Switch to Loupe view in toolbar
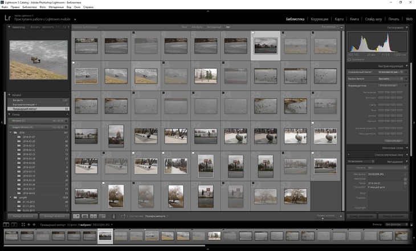The height and width of the screenshot is (251, 416). point(85,216)
